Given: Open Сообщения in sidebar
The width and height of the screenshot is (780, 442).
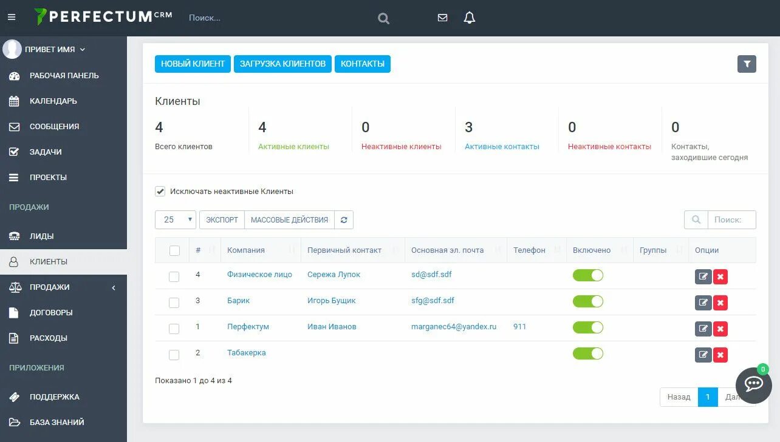Looking at the screenshot, I should point(63,127).
